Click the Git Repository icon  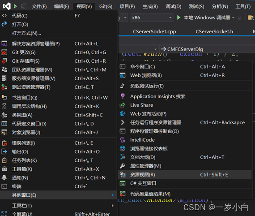[4, 61]
